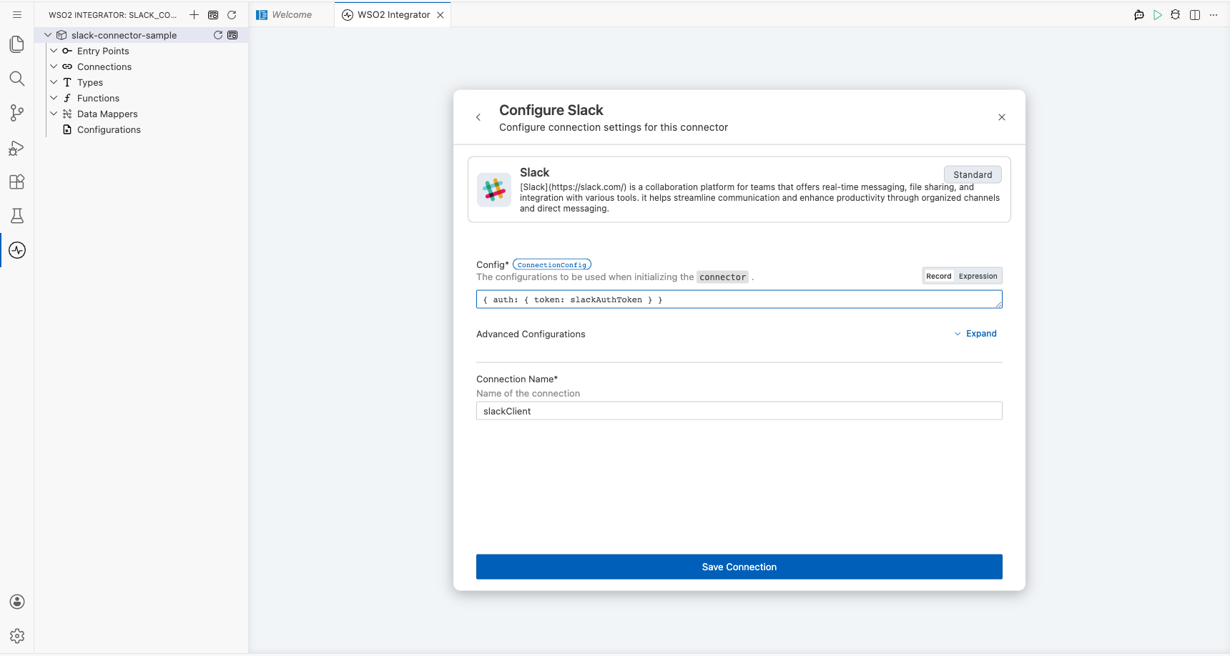Click the 'Configure Slack' heading
This screenshot has height=656, width=1230.
551,110
